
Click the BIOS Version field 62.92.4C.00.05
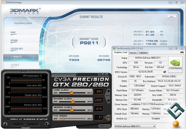coord(146,72)
